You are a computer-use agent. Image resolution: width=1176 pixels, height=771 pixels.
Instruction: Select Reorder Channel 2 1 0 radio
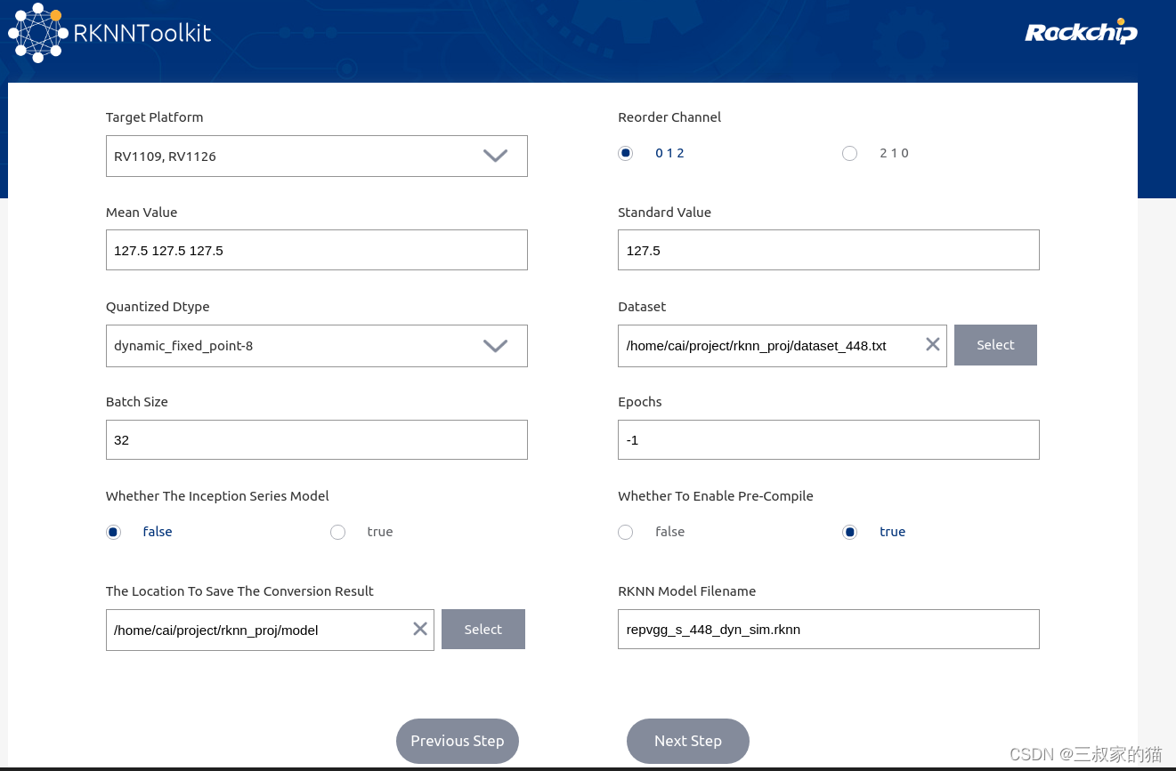[x=849, y=153]
